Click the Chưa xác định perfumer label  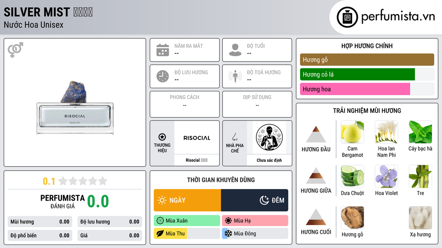click(269, 160)
